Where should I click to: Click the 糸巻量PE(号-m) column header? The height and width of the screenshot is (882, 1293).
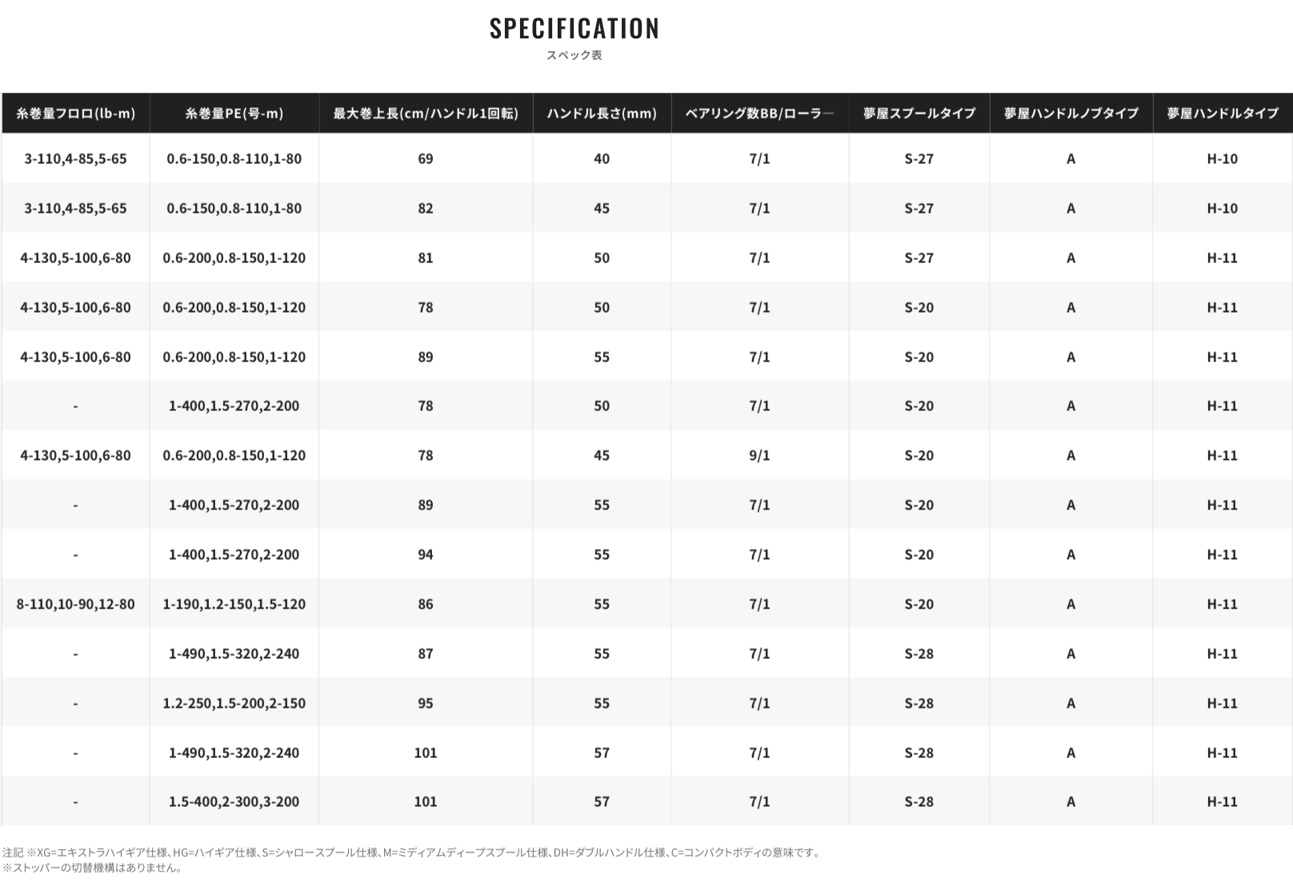pos(234,114)
